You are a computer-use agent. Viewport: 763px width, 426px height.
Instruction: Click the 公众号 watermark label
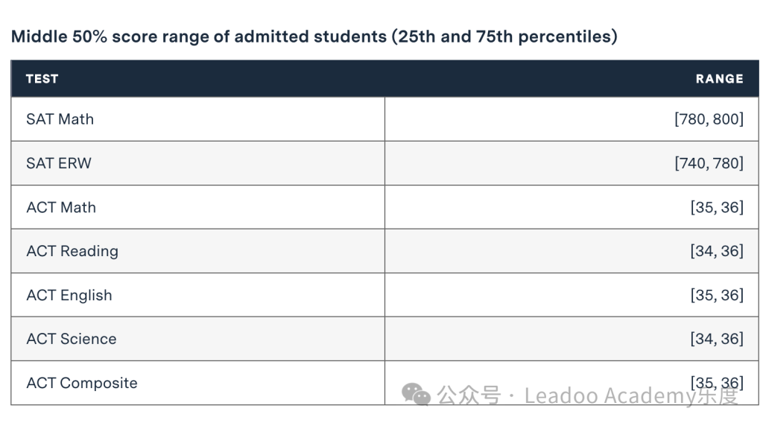(469, 395)
